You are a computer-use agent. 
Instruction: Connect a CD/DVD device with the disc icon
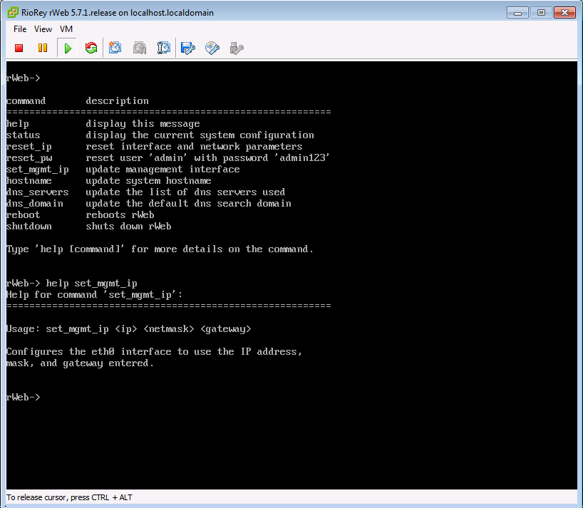pos(212,48)
